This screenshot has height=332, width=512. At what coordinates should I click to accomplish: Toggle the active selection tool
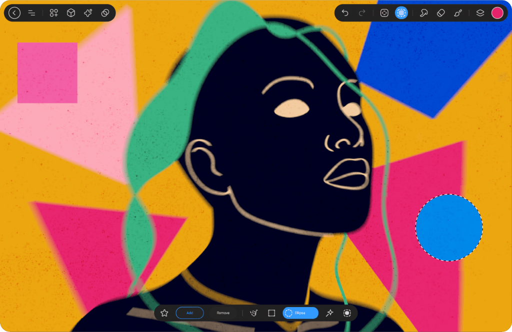(x=401, y=13)
